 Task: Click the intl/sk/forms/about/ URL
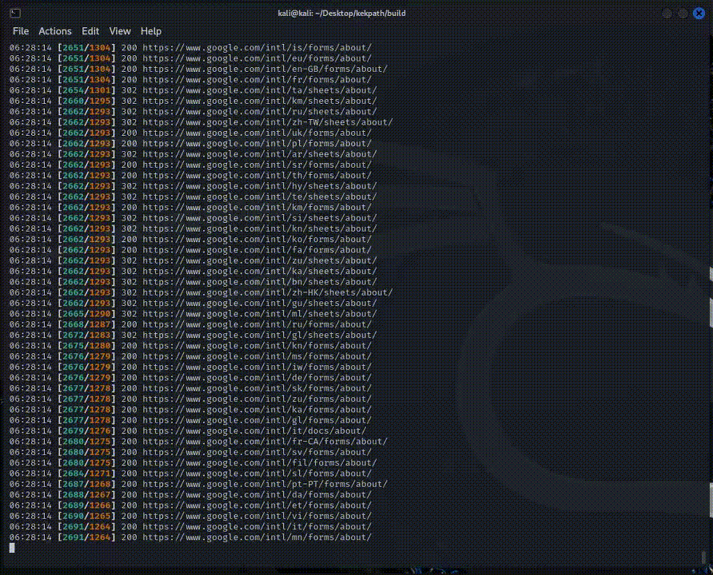point(257,388)
